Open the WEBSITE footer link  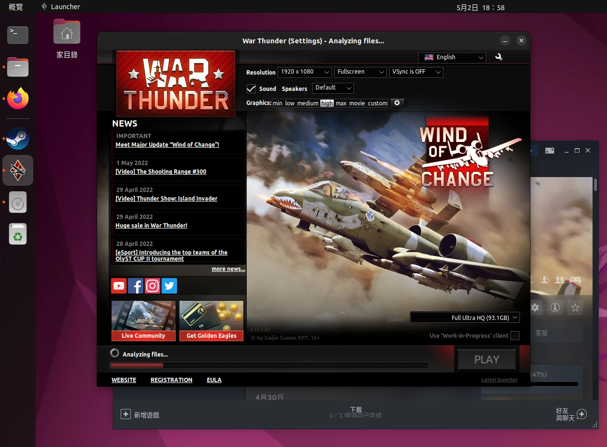click(x=124, y=380)
